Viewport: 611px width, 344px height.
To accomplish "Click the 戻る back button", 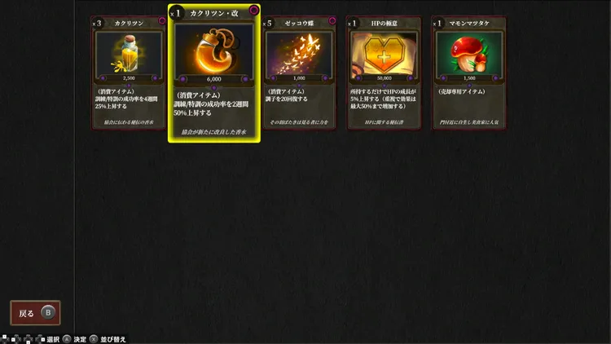I will point(35,313).
